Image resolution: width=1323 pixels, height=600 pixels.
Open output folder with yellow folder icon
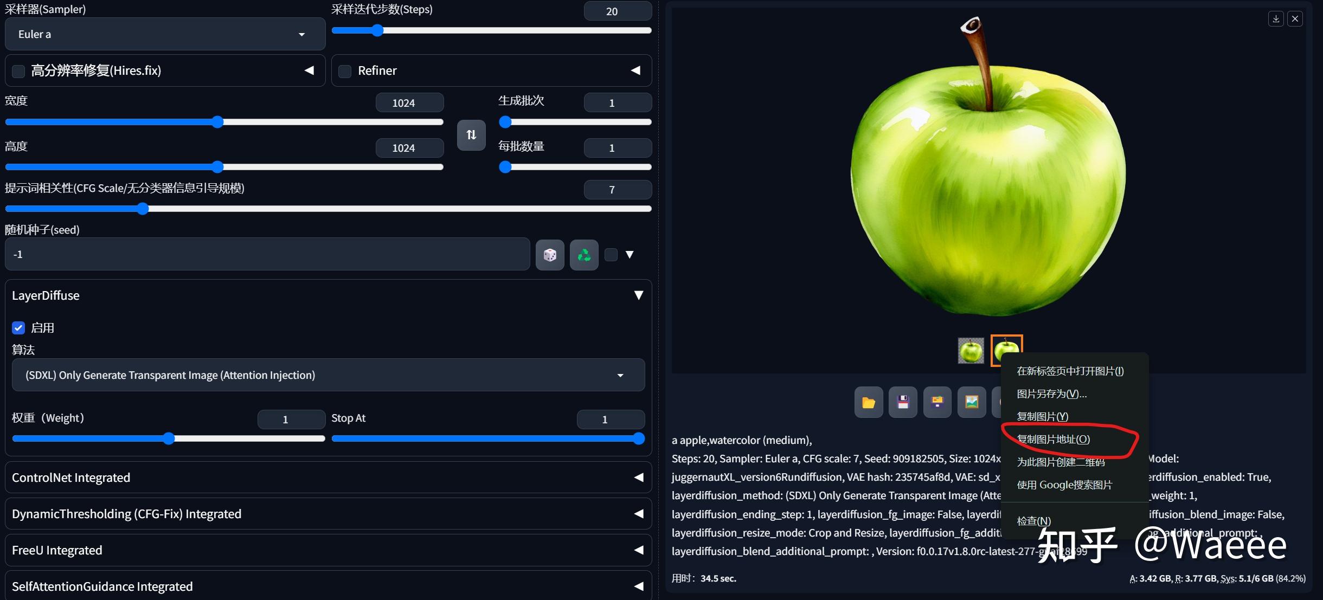[868, 402]
